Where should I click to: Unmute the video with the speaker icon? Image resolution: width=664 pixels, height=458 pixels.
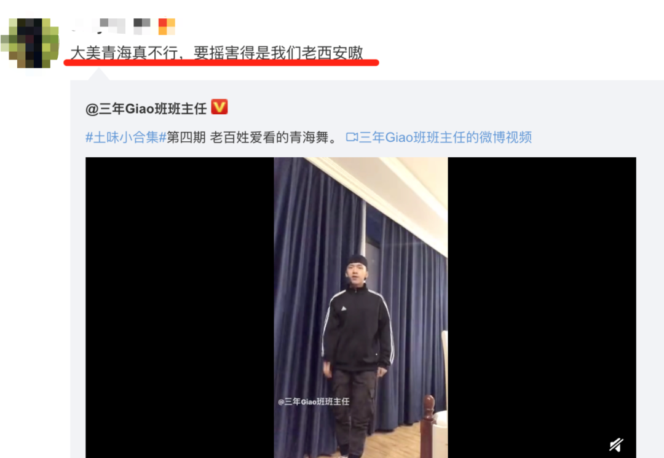[616, 444]
